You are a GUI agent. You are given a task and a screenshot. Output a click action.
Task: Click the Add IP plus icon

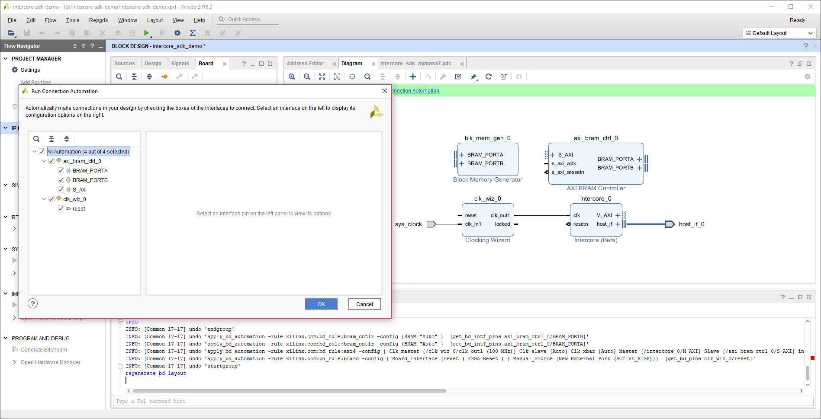click(x=413, y=77)
